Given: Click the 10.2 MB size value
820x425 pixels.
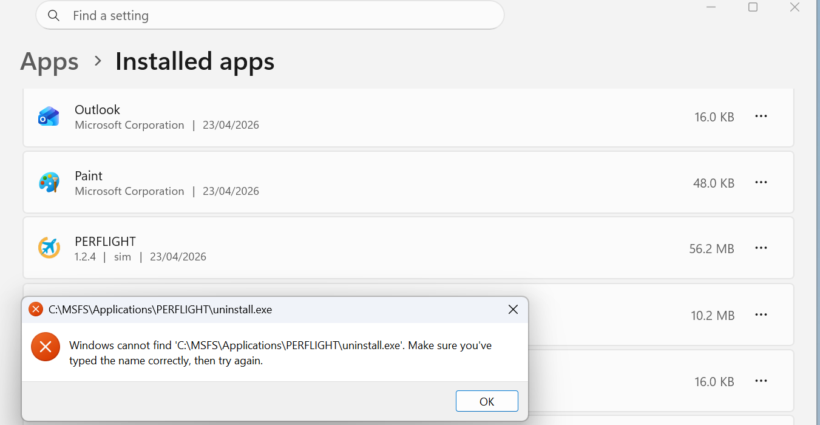Looking at the screenshot, I should (713, 315).
